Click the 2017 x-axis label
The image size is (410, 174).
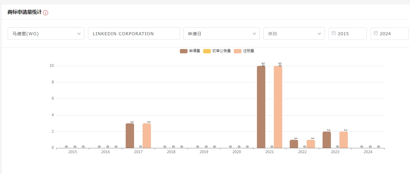click(x=138, y=152)
